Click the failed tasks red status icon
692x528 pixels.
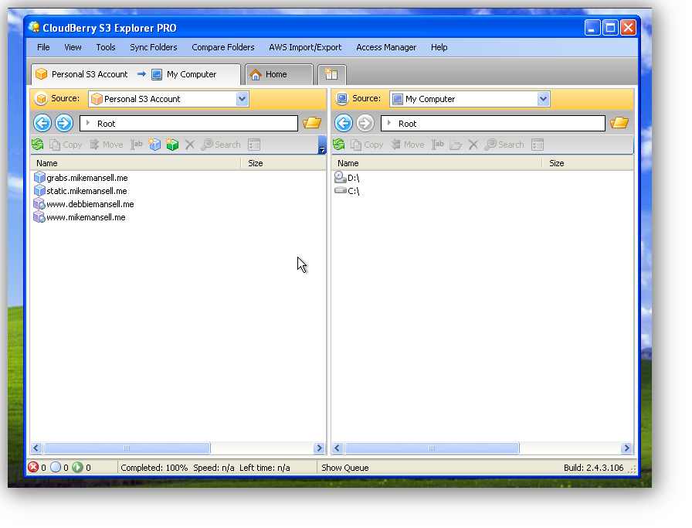tap(33, 468)
